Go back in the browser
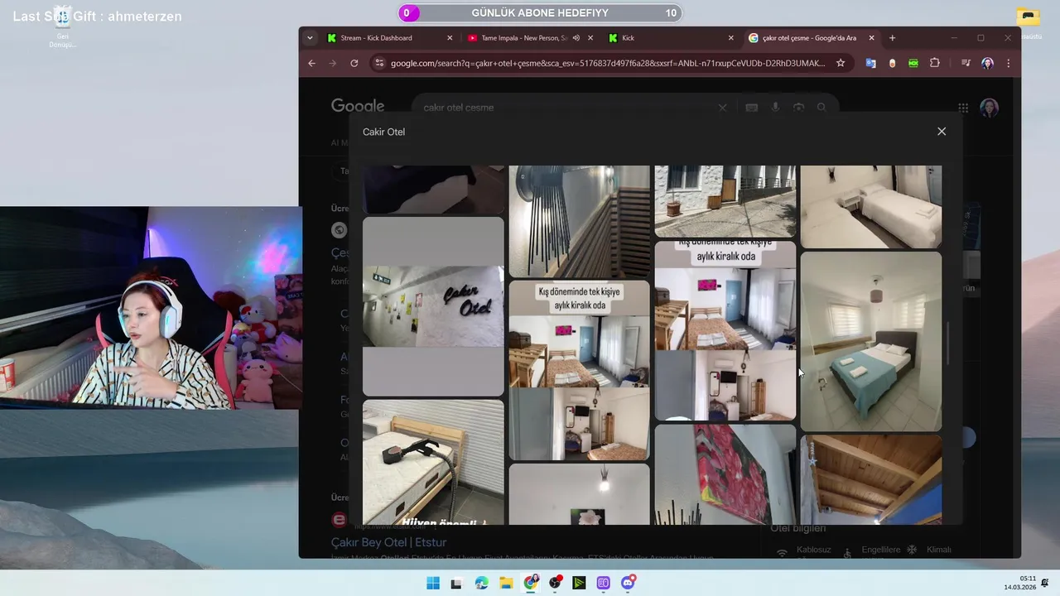Viewport: 1060px width, 596px height. tap(311, 63)
